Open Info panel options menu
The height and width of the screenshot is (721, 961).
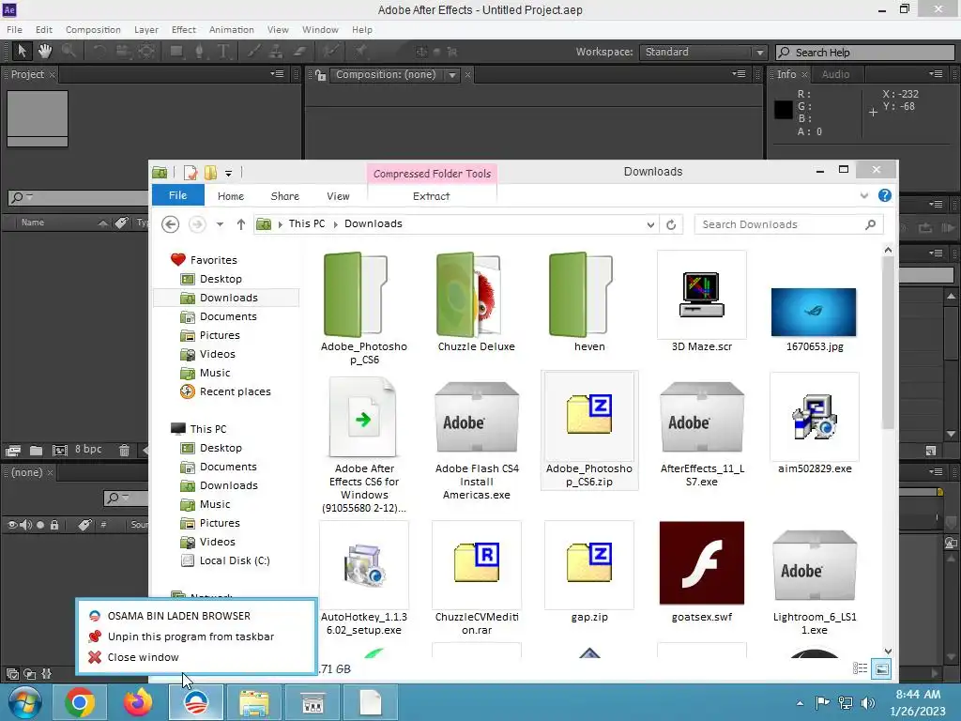pyautogui.click(x=936, y=74)
